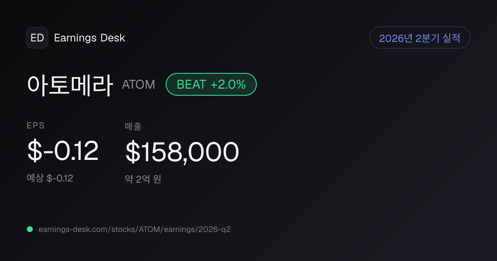Click the BEAT +2.0% pill
Viewport: 497px width, 261px height.
(211, 85)
